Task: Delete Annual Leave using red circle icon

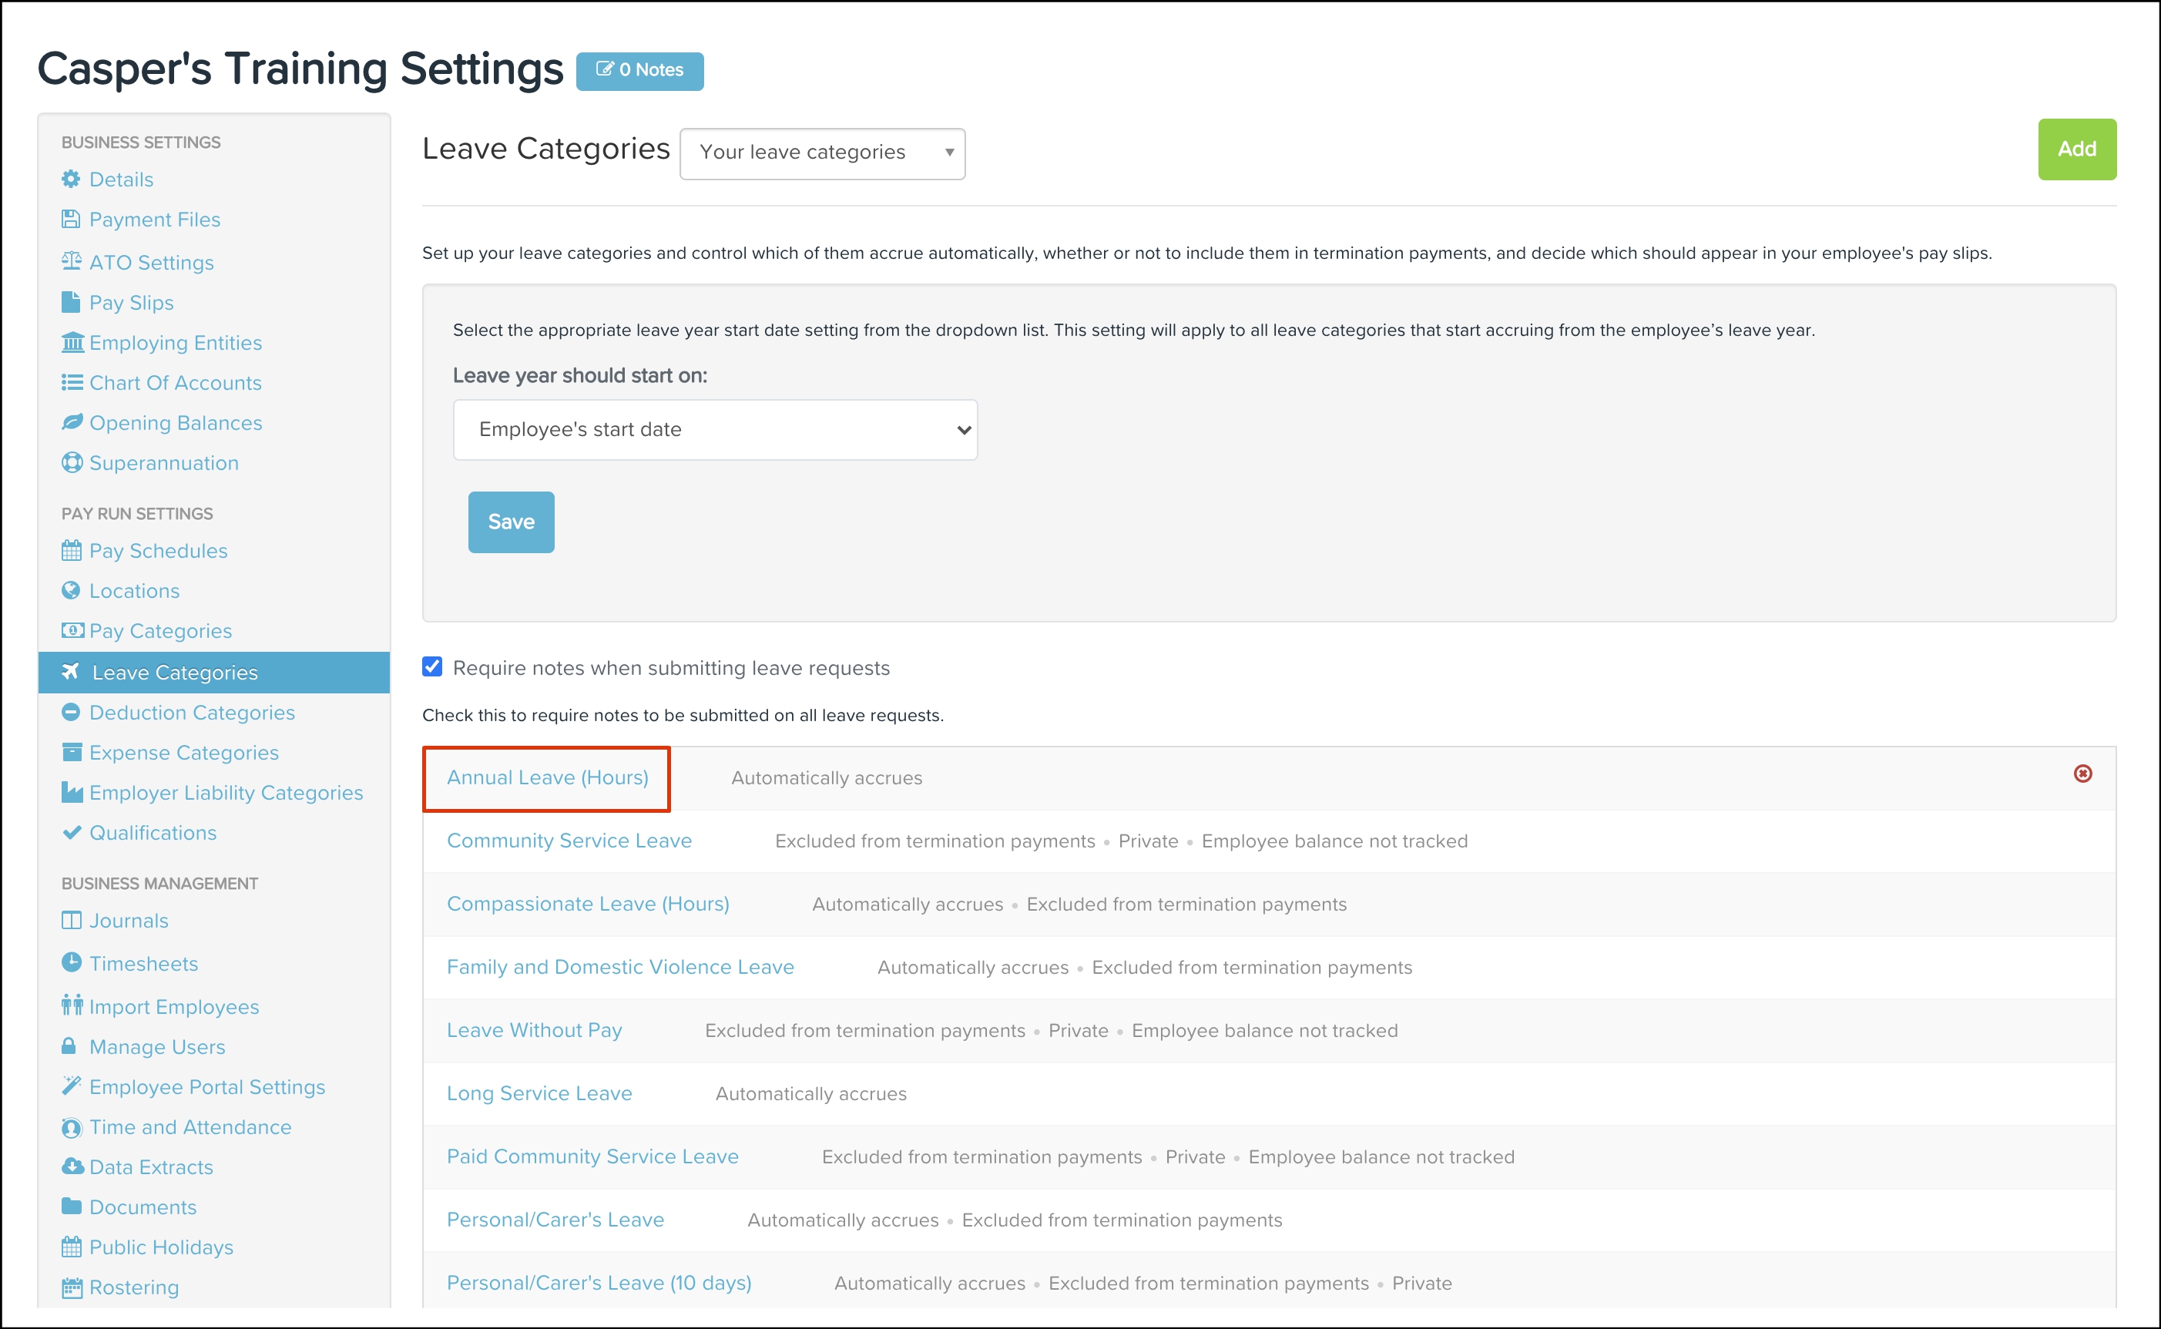Action: 2082,774
